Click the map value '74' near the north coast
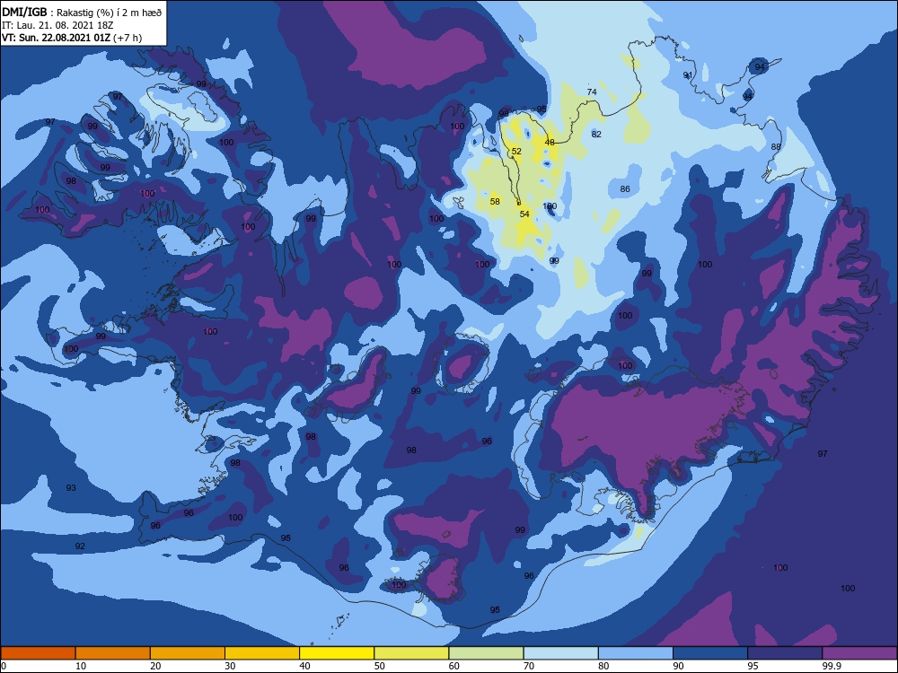This screenshot has height=673, width=898. pyautogui.click(x=592, y=92)
